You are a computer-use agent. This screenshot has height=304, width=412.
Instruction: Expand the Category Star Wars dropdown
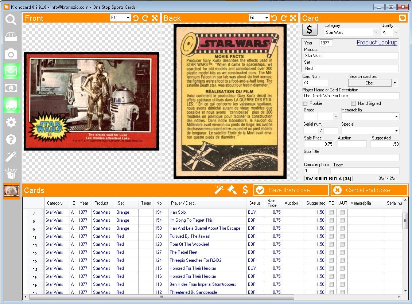coord(376,32)
